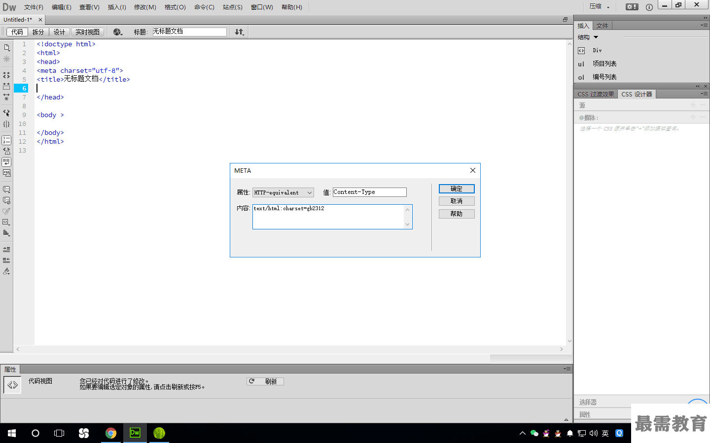Click the Sync Settings icon in title bar
Screen dimensions: 710x443
click(632, 7)
